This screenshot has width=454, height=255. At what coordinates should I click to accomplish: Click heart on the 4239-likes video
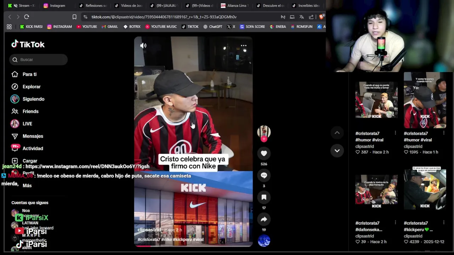tap(406, 242)
